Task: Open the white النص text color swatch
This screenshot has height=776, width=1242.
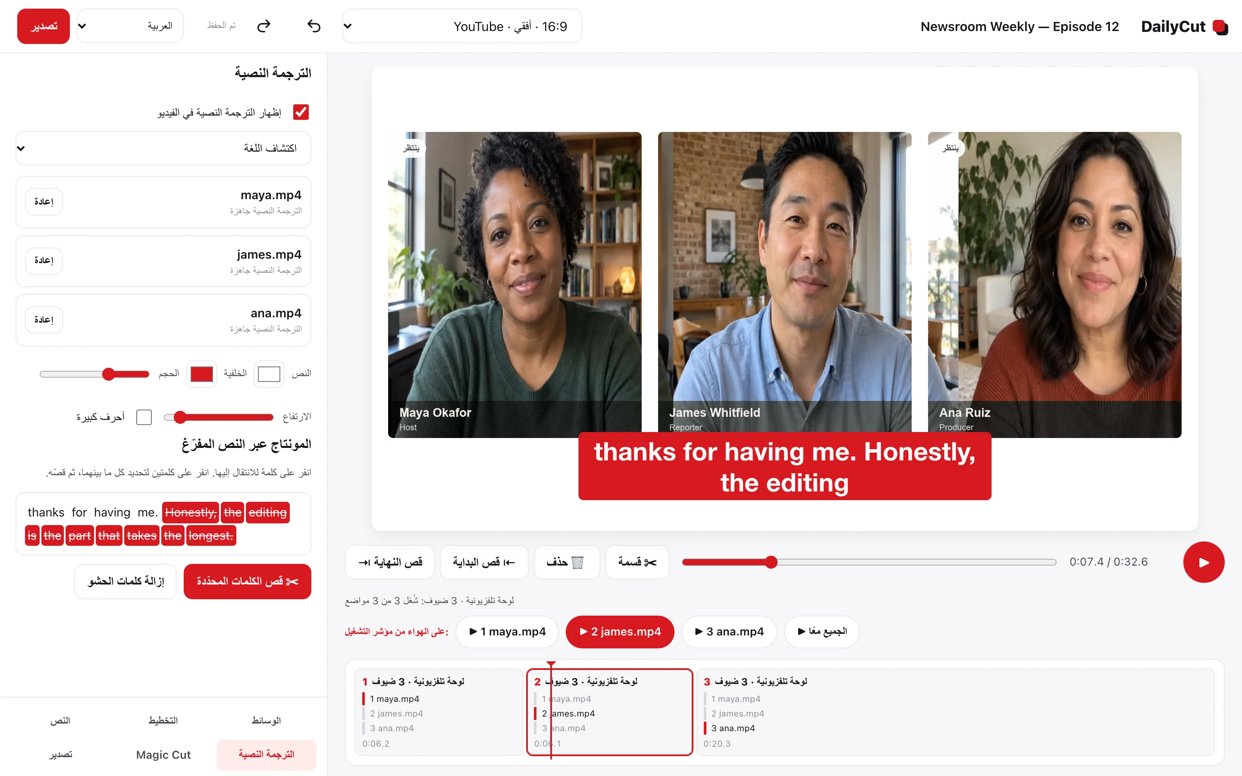Action: coord(269,374)
